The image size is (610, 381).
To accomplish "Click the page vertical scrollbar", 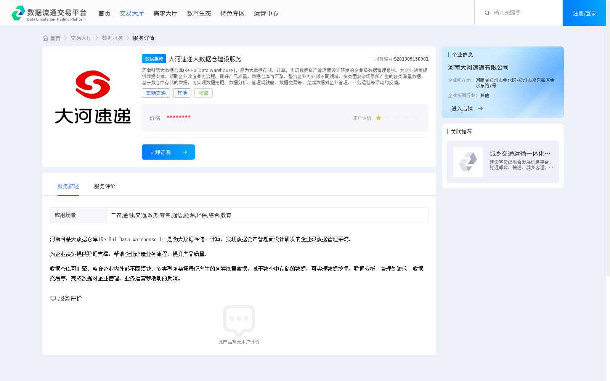I will tap(608, 138).
